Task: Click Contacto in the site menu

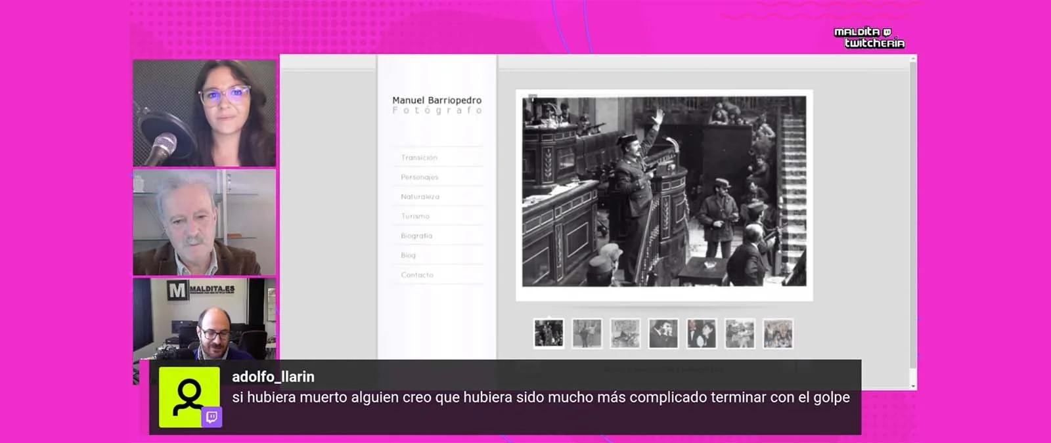Action: click(x=417, y=275)
